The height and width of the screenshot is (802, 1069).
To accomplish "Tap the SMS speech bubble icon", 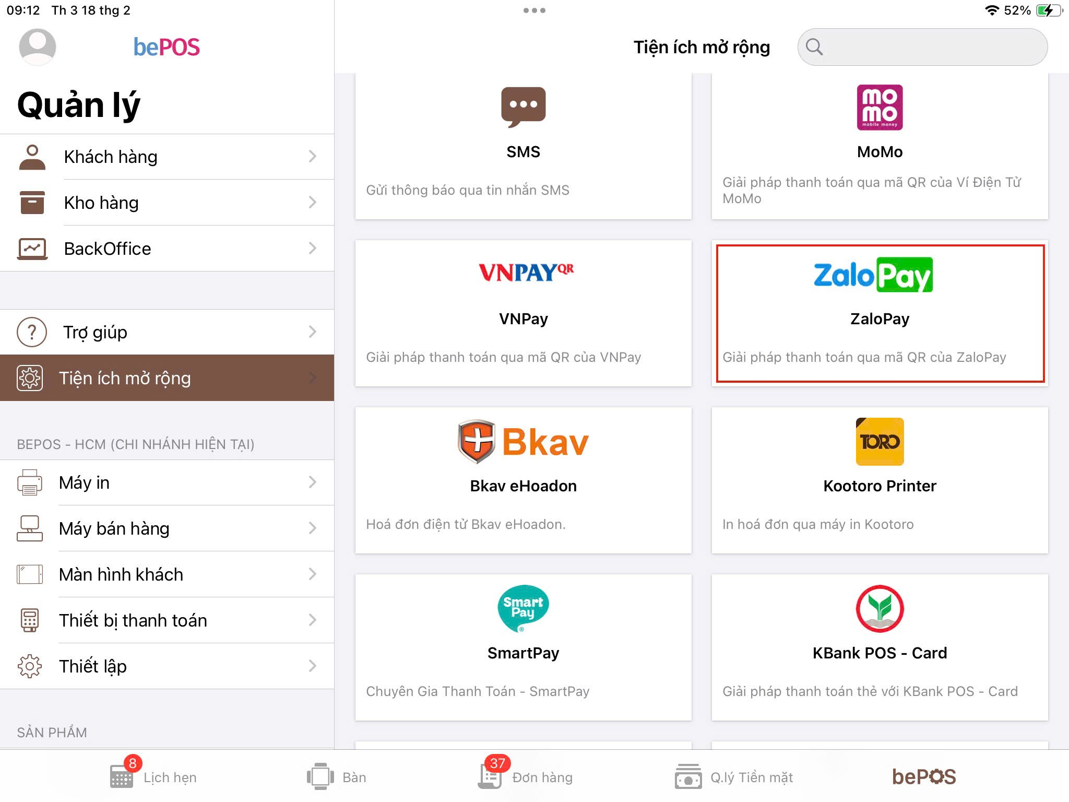I will point(523,107).
